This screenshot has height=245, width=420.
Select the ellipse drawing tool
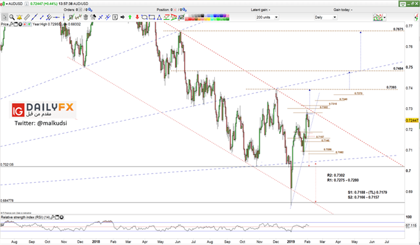(145, 17)
